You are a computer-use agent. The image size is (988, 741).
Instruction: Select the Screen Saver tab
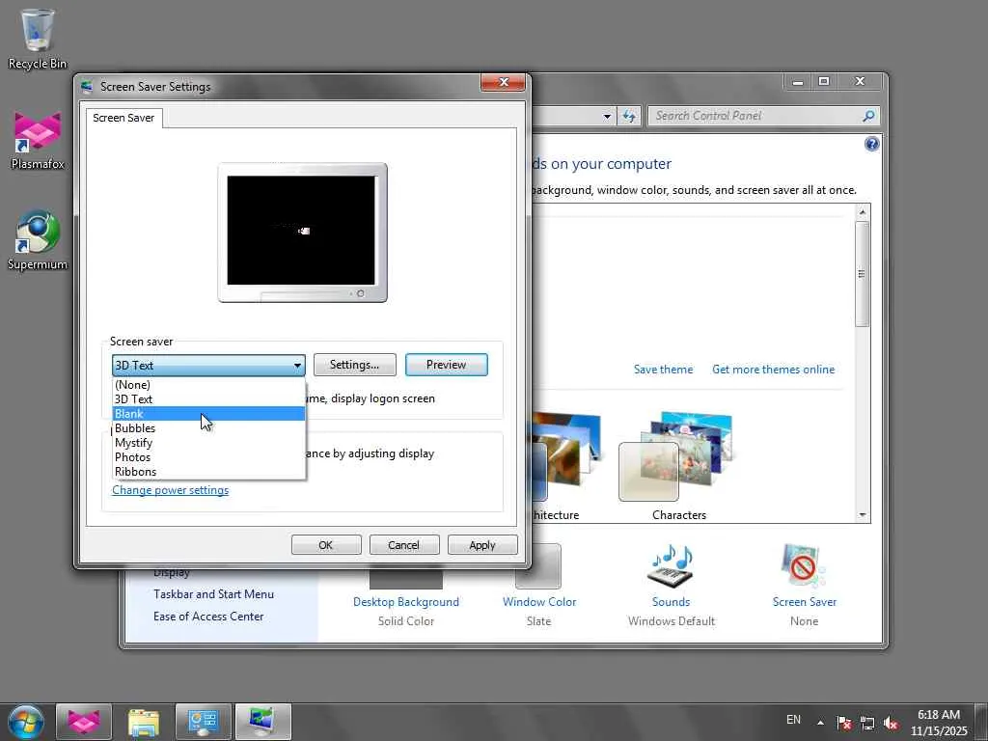(123, 118)
